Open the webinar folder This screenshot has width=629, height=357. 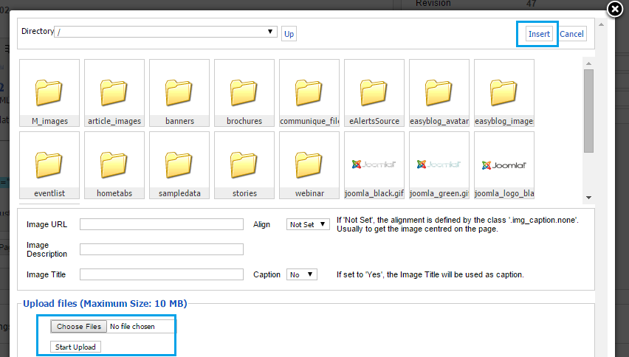[x=309, y=165]
